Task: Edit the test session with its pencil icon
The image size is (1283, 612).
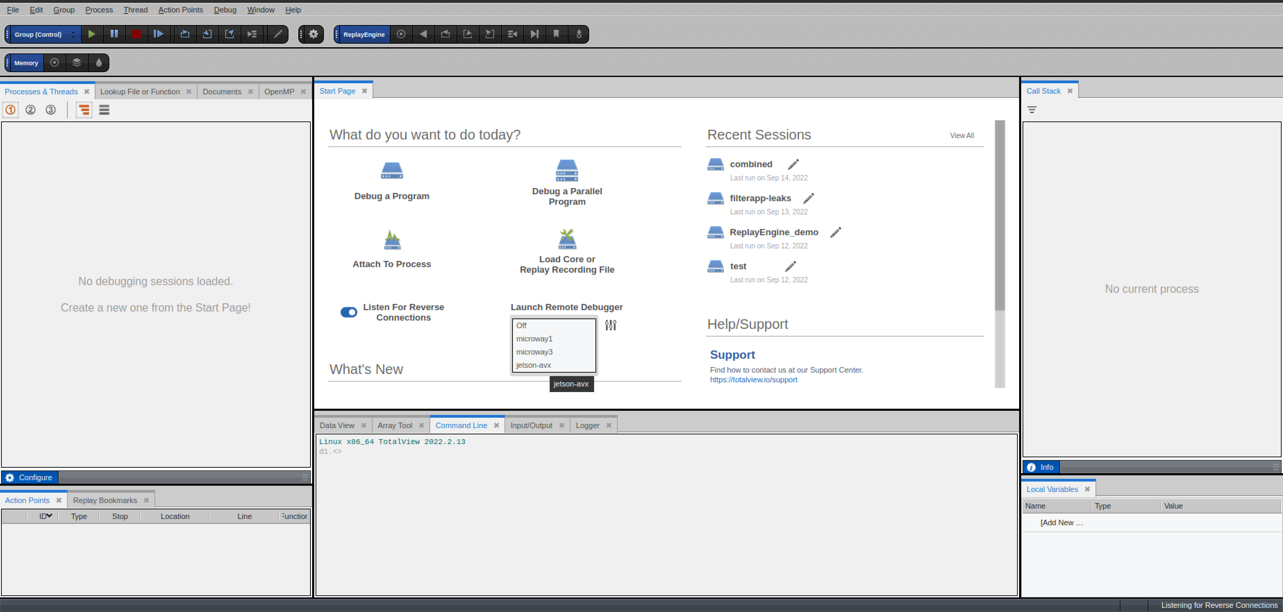Action: tap(790, 266)
